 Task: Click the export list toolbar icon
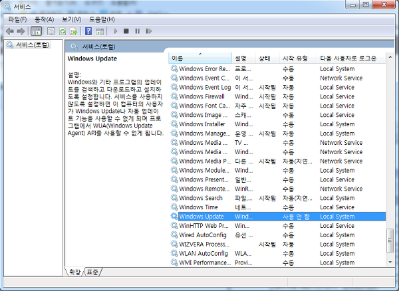(x=74, y=31)
